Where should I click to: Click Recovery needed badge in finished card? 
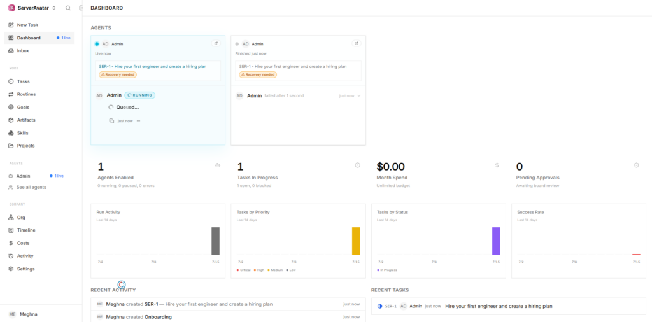click(258, 75)
